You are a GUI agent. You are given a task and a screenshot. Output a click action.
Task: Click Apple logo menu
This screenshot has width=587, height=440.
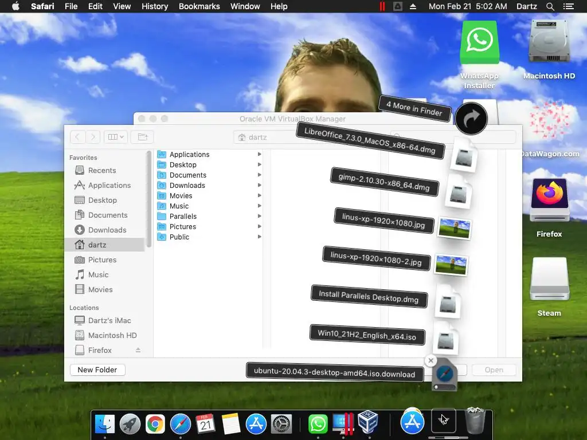15,6
